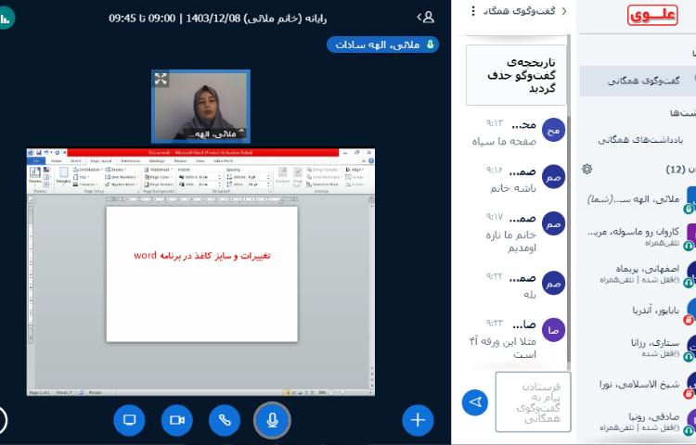Click Page Borders in Word ribbon
This screenshot has width=696, height=445.
(159, 184)
